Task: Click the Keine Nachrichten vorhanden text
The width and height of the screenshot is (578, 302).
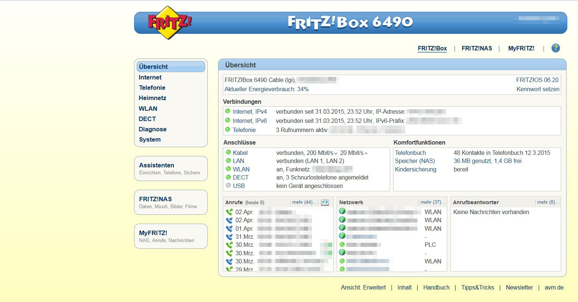Action: click(491, 212)
